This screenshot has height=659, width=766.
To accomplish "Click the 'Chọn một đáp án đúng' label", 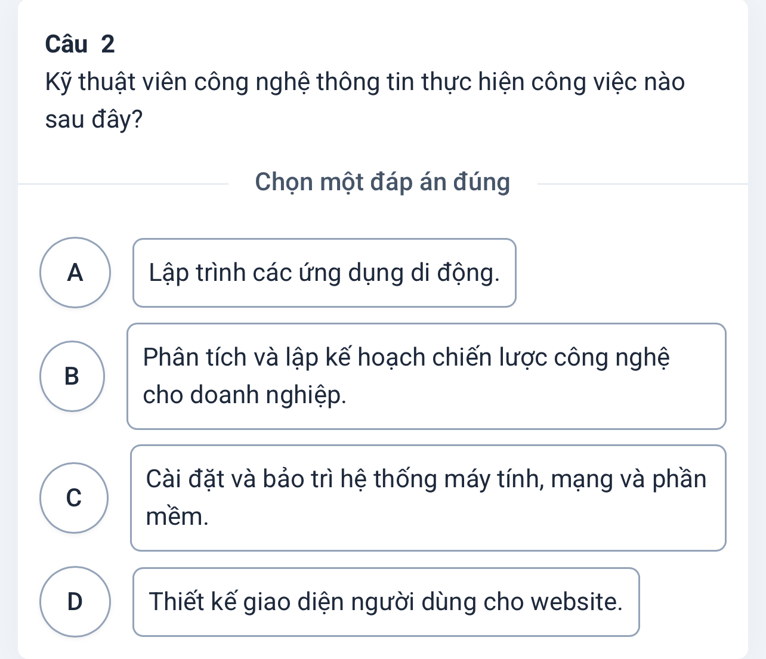I will point(382,182).
